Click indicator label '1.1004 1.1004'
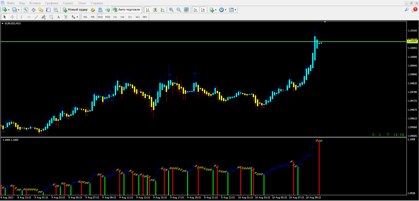 (x=11, y=140)
